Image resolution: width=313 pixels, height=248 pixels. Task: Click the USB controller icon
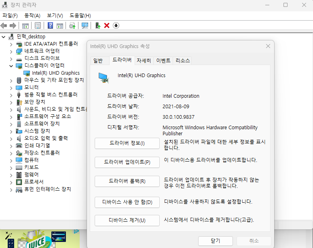(19, 95)
